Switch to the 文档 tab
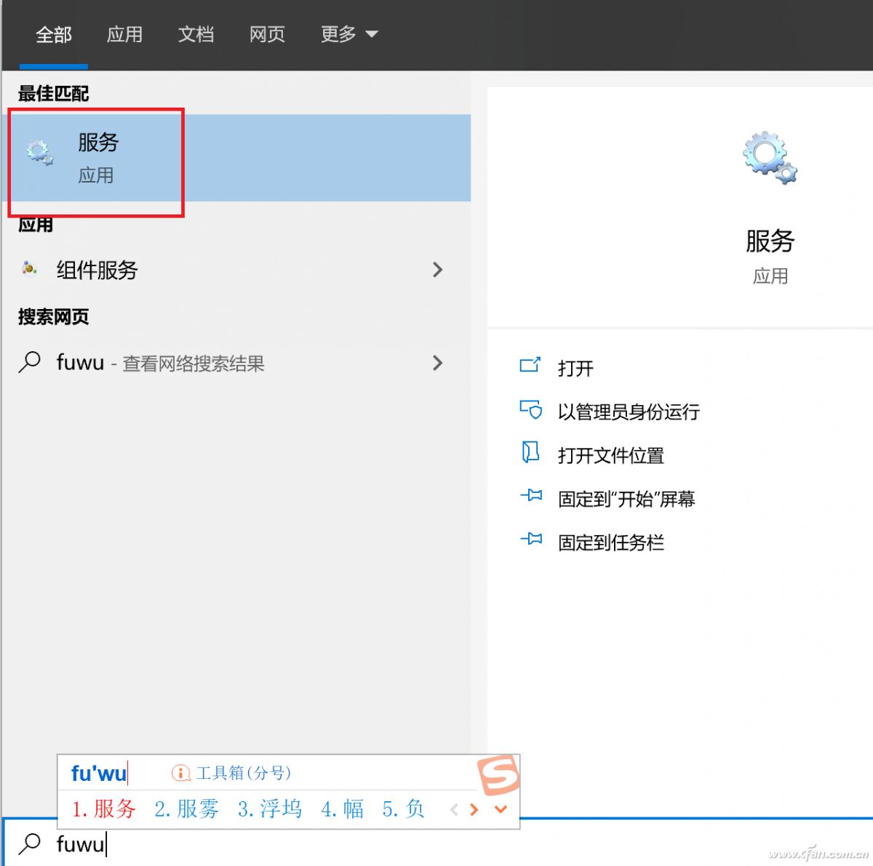 click(195, 34)
